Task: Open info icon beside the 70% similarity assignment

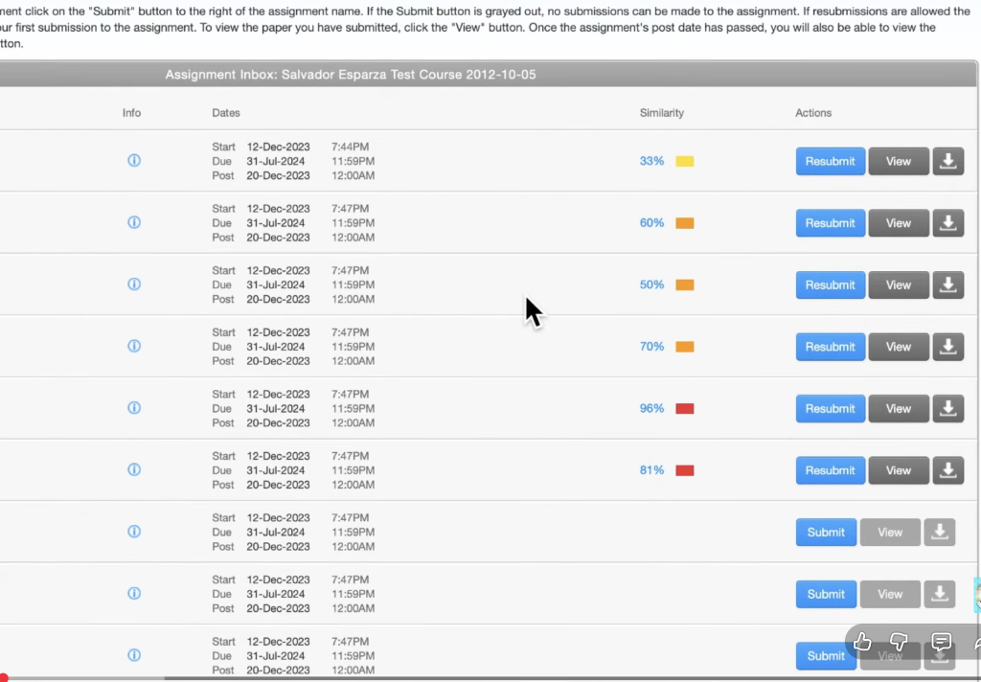Action: point(134,346)
